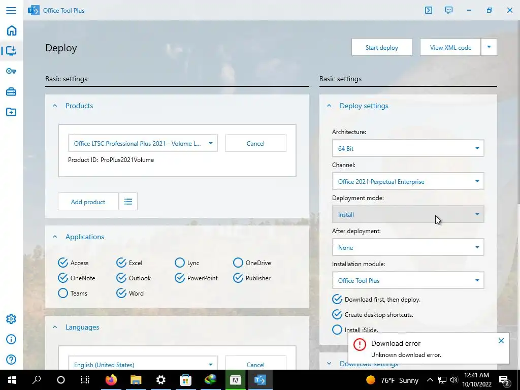The height and width of the screenshot is (390, 520).
Task: Open File Explorer from taskbar
Action: point(136,380)
